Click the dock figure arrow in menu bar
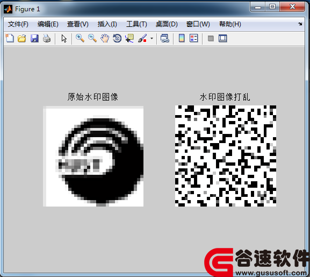This screenshot has height=277, width=310. (x=300, y=24)
